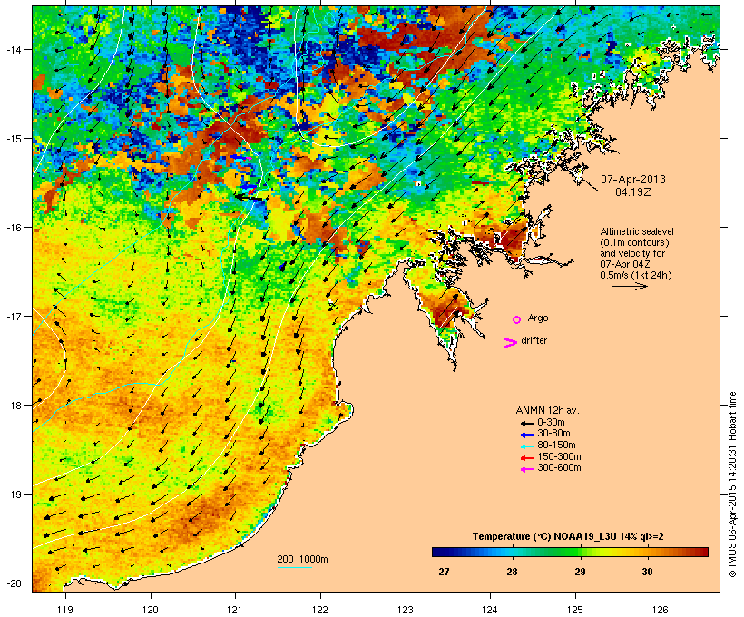Click the IMOS copyright timestamp text
The width and height of the screenshot is (744, 617).
tap(733, 485)
